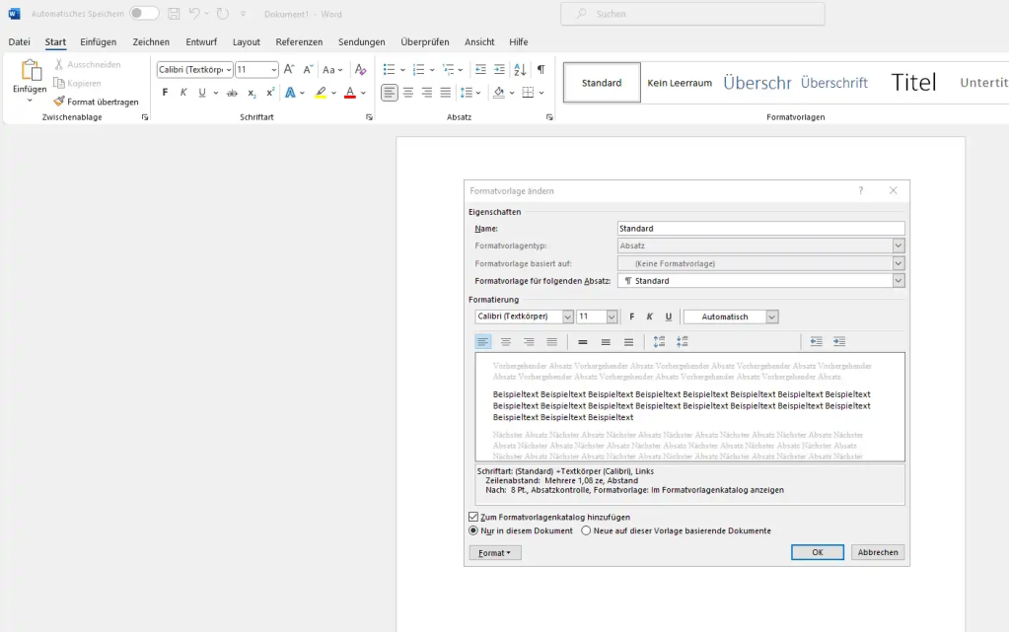Screen dimensions: 1009x632
Task: Select Neue auf dieser Vorlage basierende Dokumente
Action: pos(584,530)
